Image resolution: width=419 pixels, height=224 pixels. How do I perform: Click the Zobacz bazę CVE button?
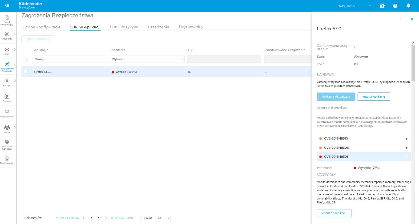coord(334,213)
